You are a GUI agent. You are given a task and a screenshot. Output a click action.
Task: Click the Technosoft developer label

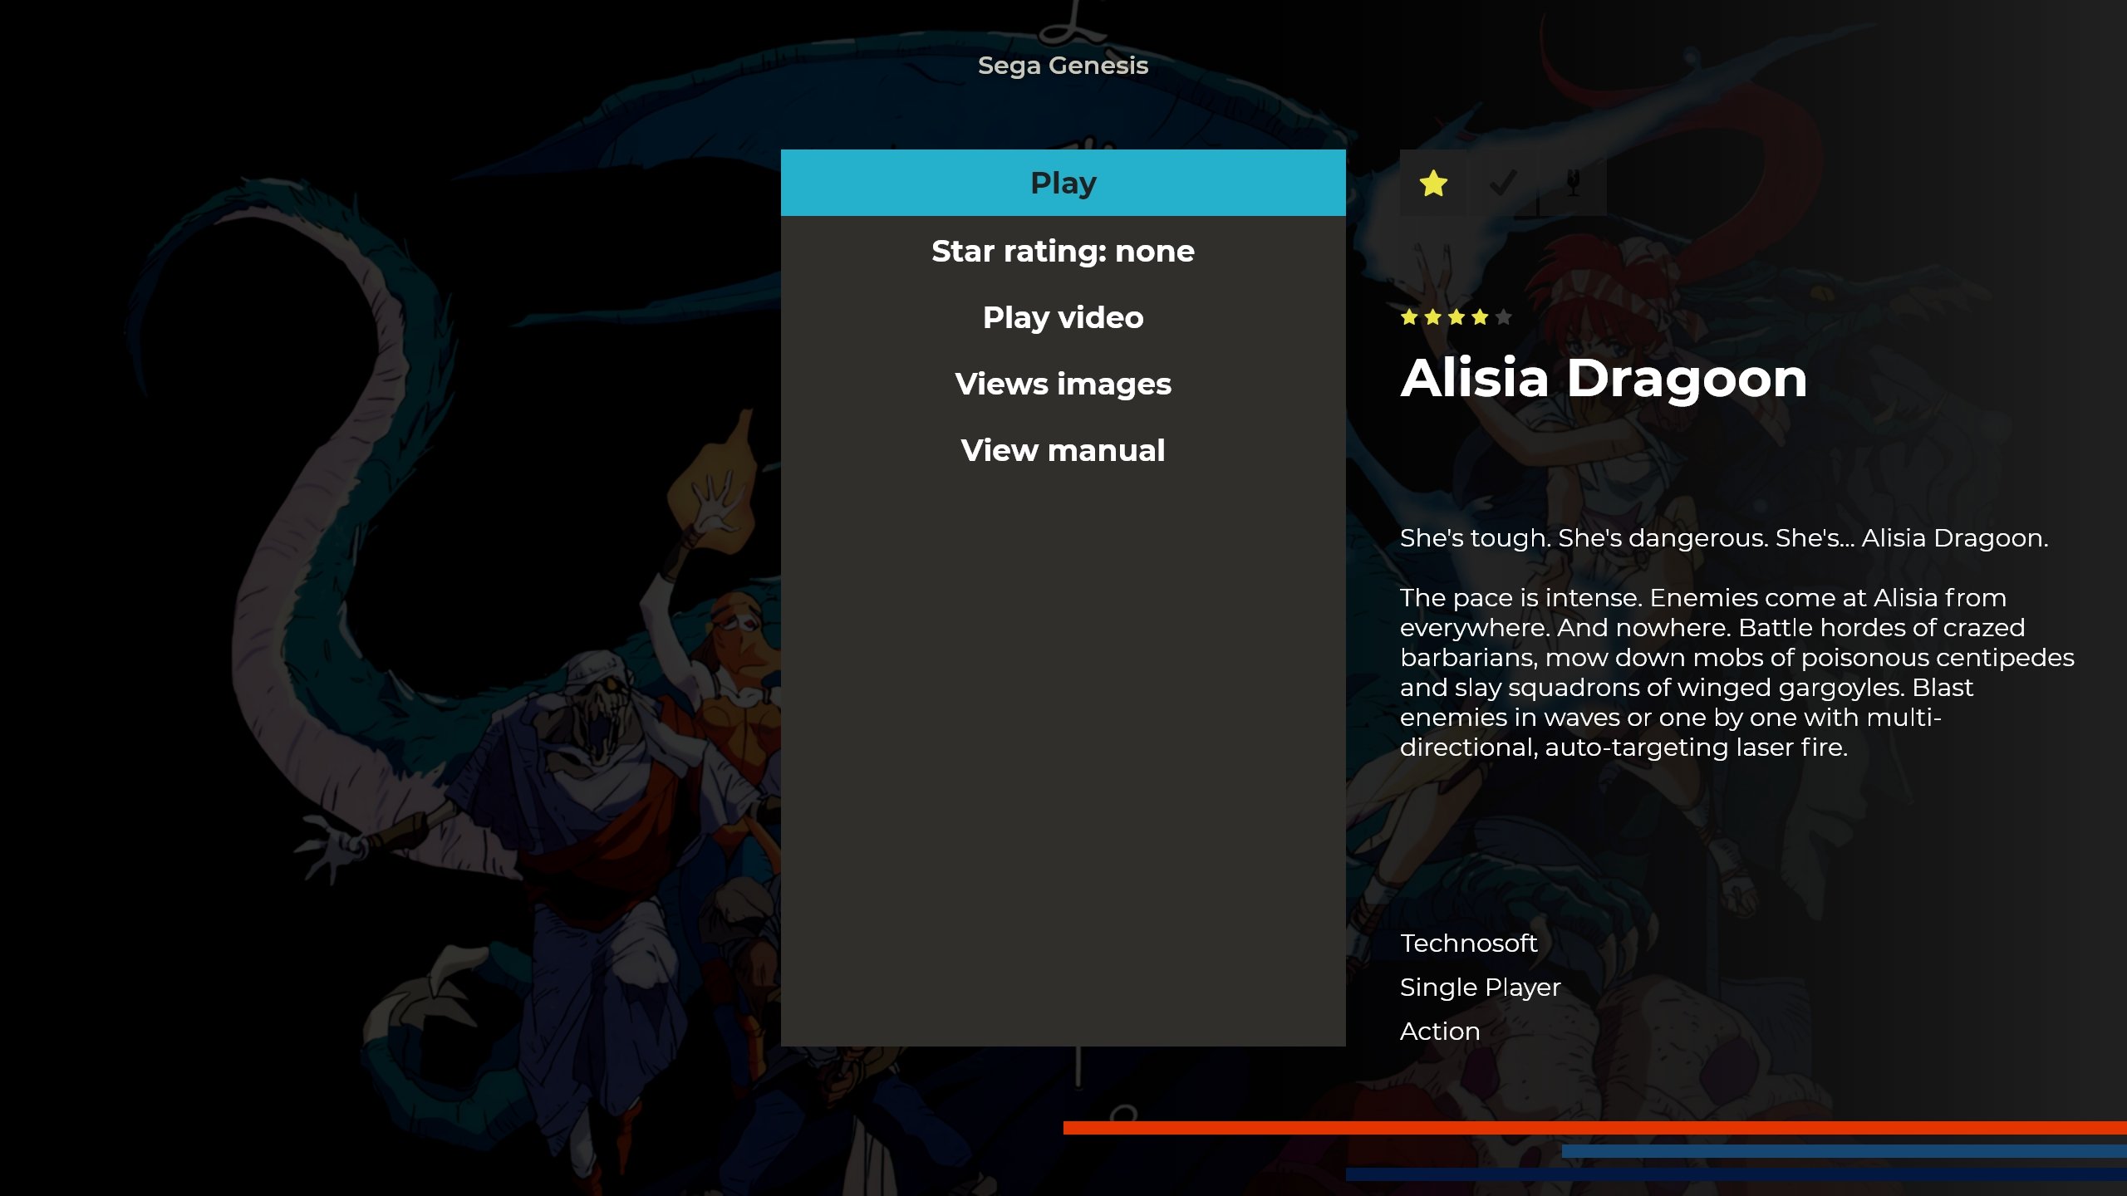click(x=1468, y=944)
